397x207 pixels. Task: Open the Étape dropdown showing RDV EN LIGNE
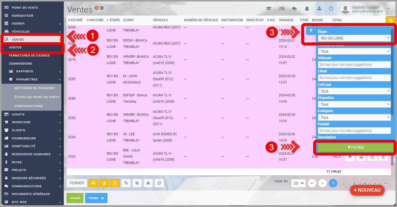tap(354, 38)
